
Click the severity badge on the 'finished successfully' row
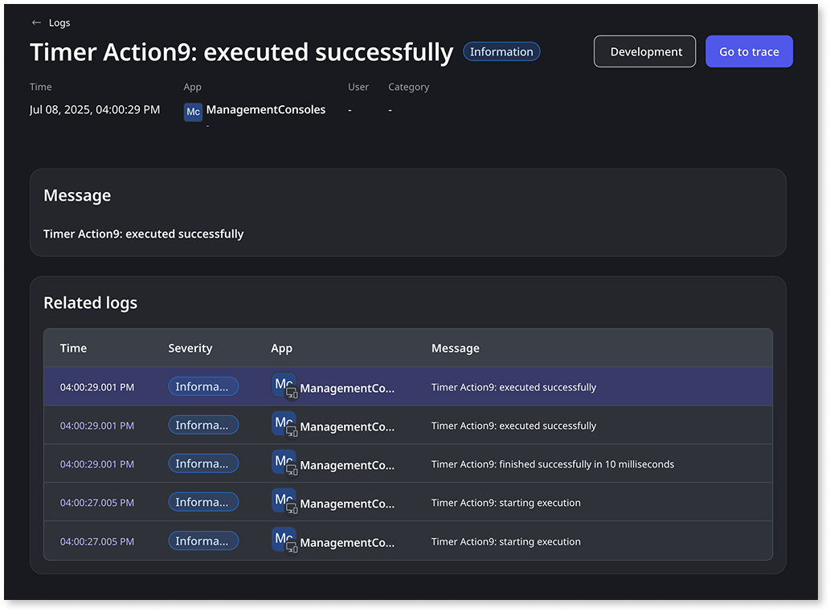pos(203,463)
